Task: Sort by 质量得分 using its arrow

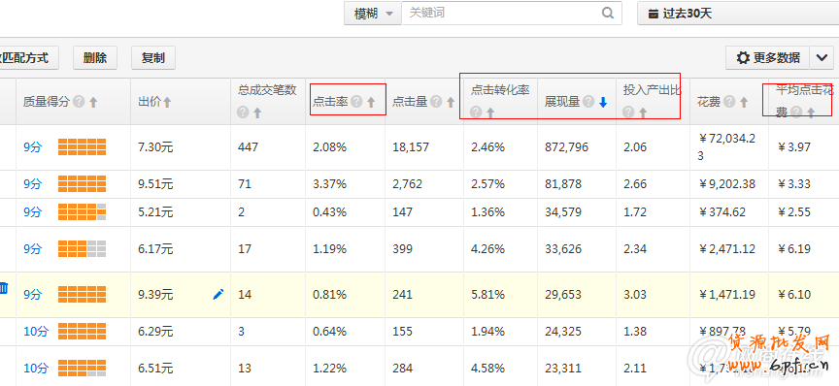Action: (x=93, y=102)
